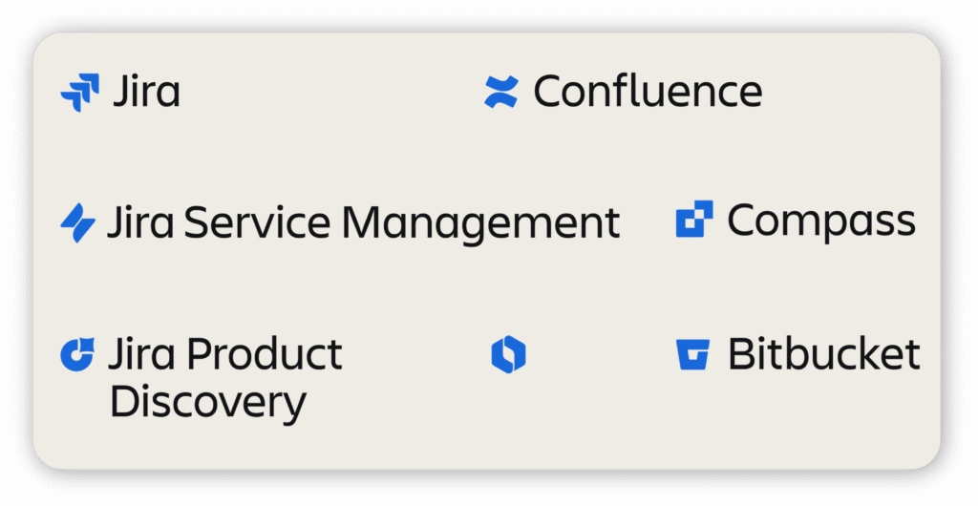Click the Jira arrows logo icon
This screenshot has width=978, height=506.
(80, 93)
